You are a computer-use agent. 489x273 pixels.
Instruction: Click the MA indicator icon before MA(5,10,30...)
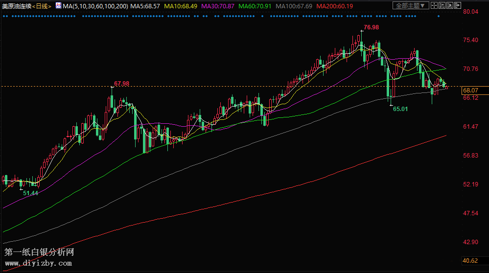tap(58, 5)
